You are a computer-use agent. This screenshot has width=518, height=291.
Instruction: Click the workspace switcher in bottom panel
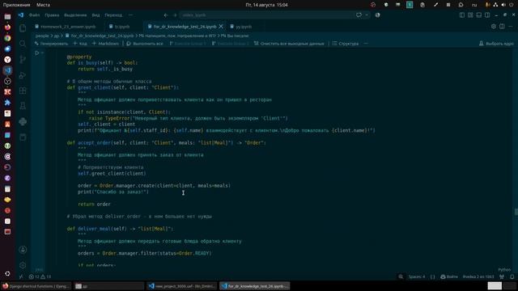502,286
